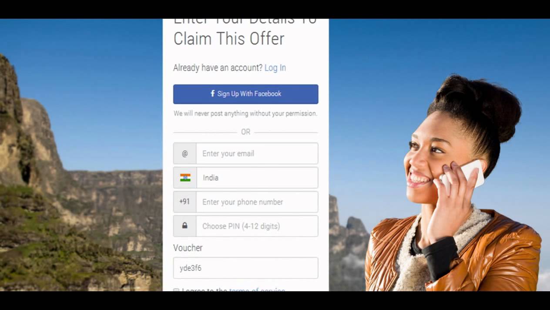550x310 pixels.
Task: Focus the Enter your phone number field
Action: [x=257, y=202]
